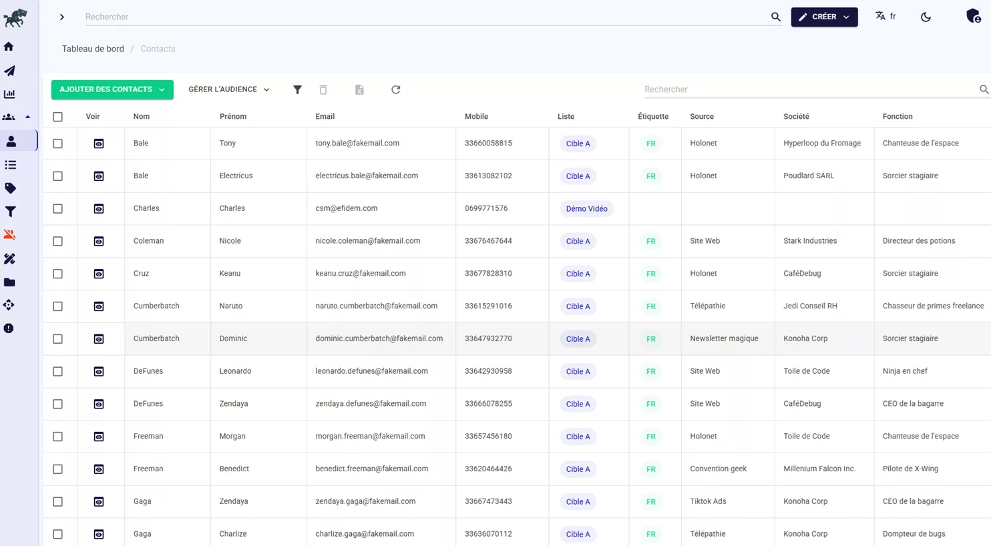Check the Charles Charles row checkbox
991x546 pixels.
[58, 209]
